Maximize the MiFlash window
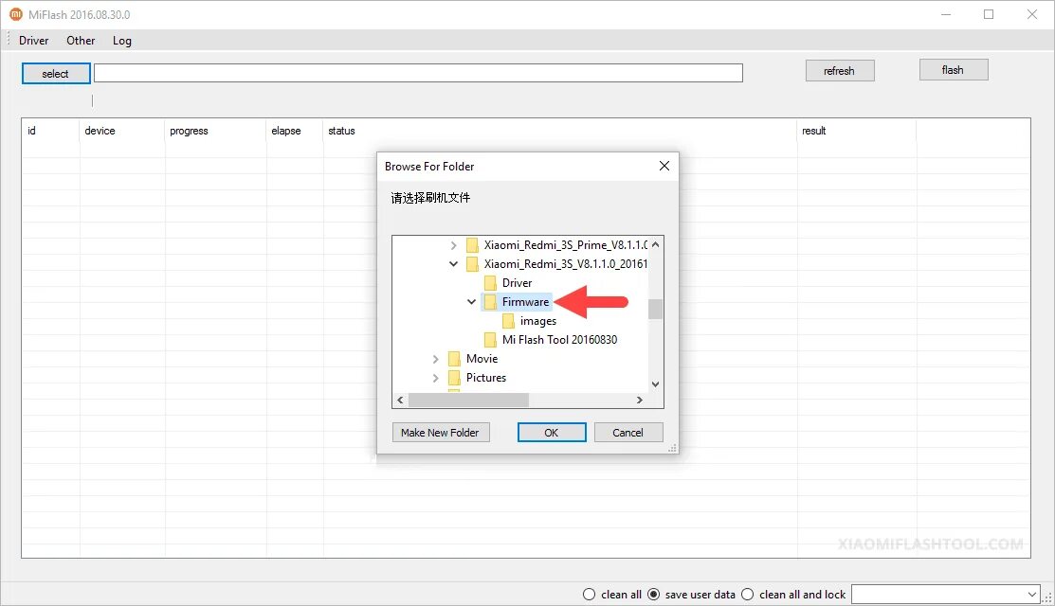Viewport: 1055px width, 606px height. (x=989, y=14)
